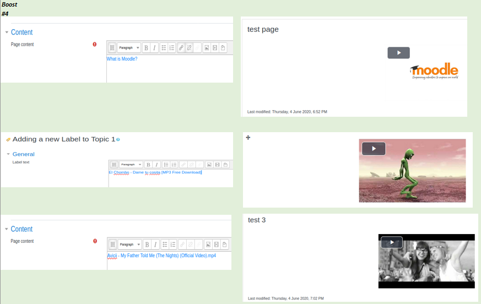Play the Avicii video on test 3

[392, 242]
